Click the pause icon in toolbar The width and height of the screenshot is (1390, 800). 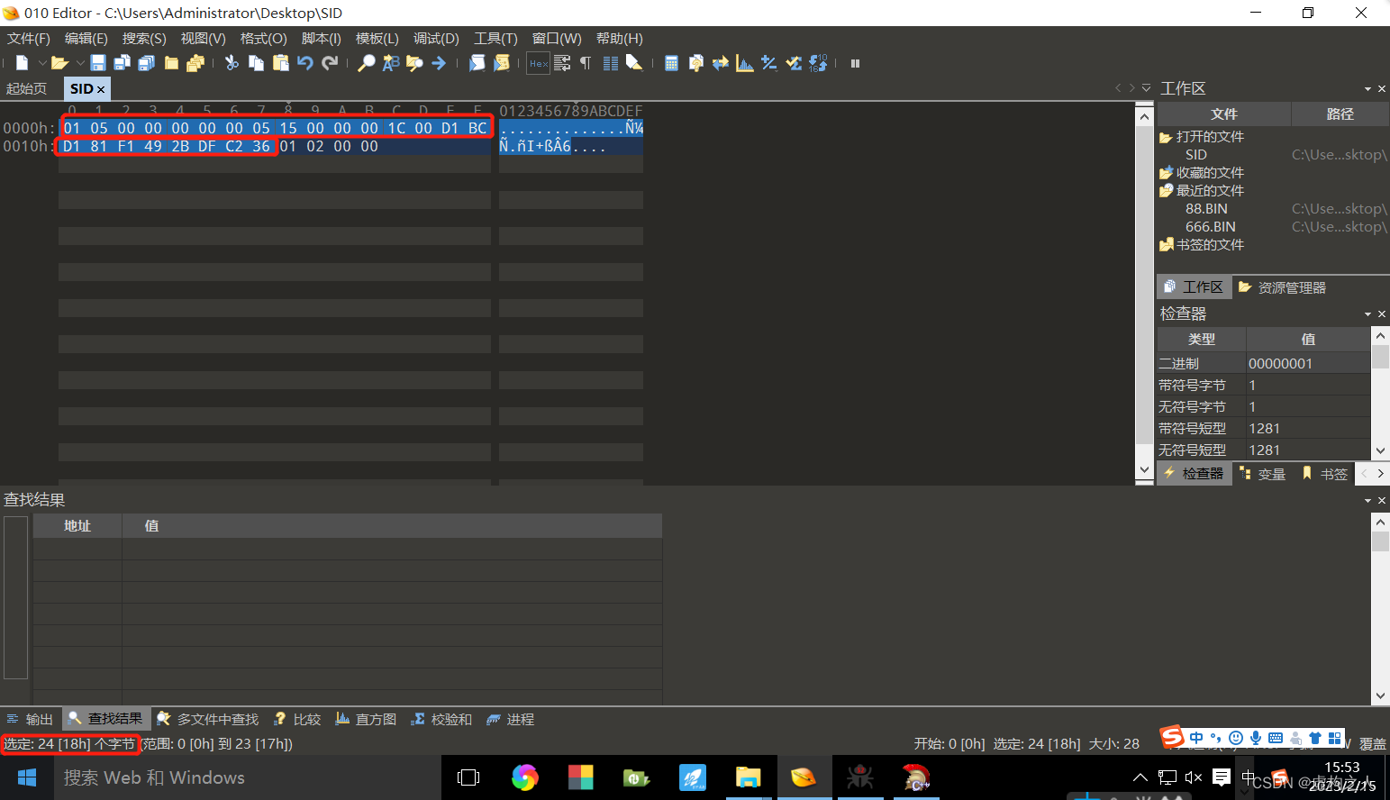pos(855,63)
